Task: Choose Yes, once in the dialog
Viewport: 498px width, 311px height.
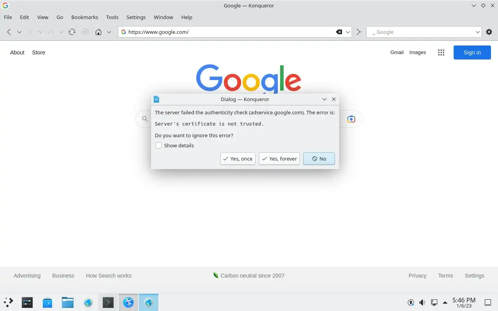Action: click(x=238, y=159)
